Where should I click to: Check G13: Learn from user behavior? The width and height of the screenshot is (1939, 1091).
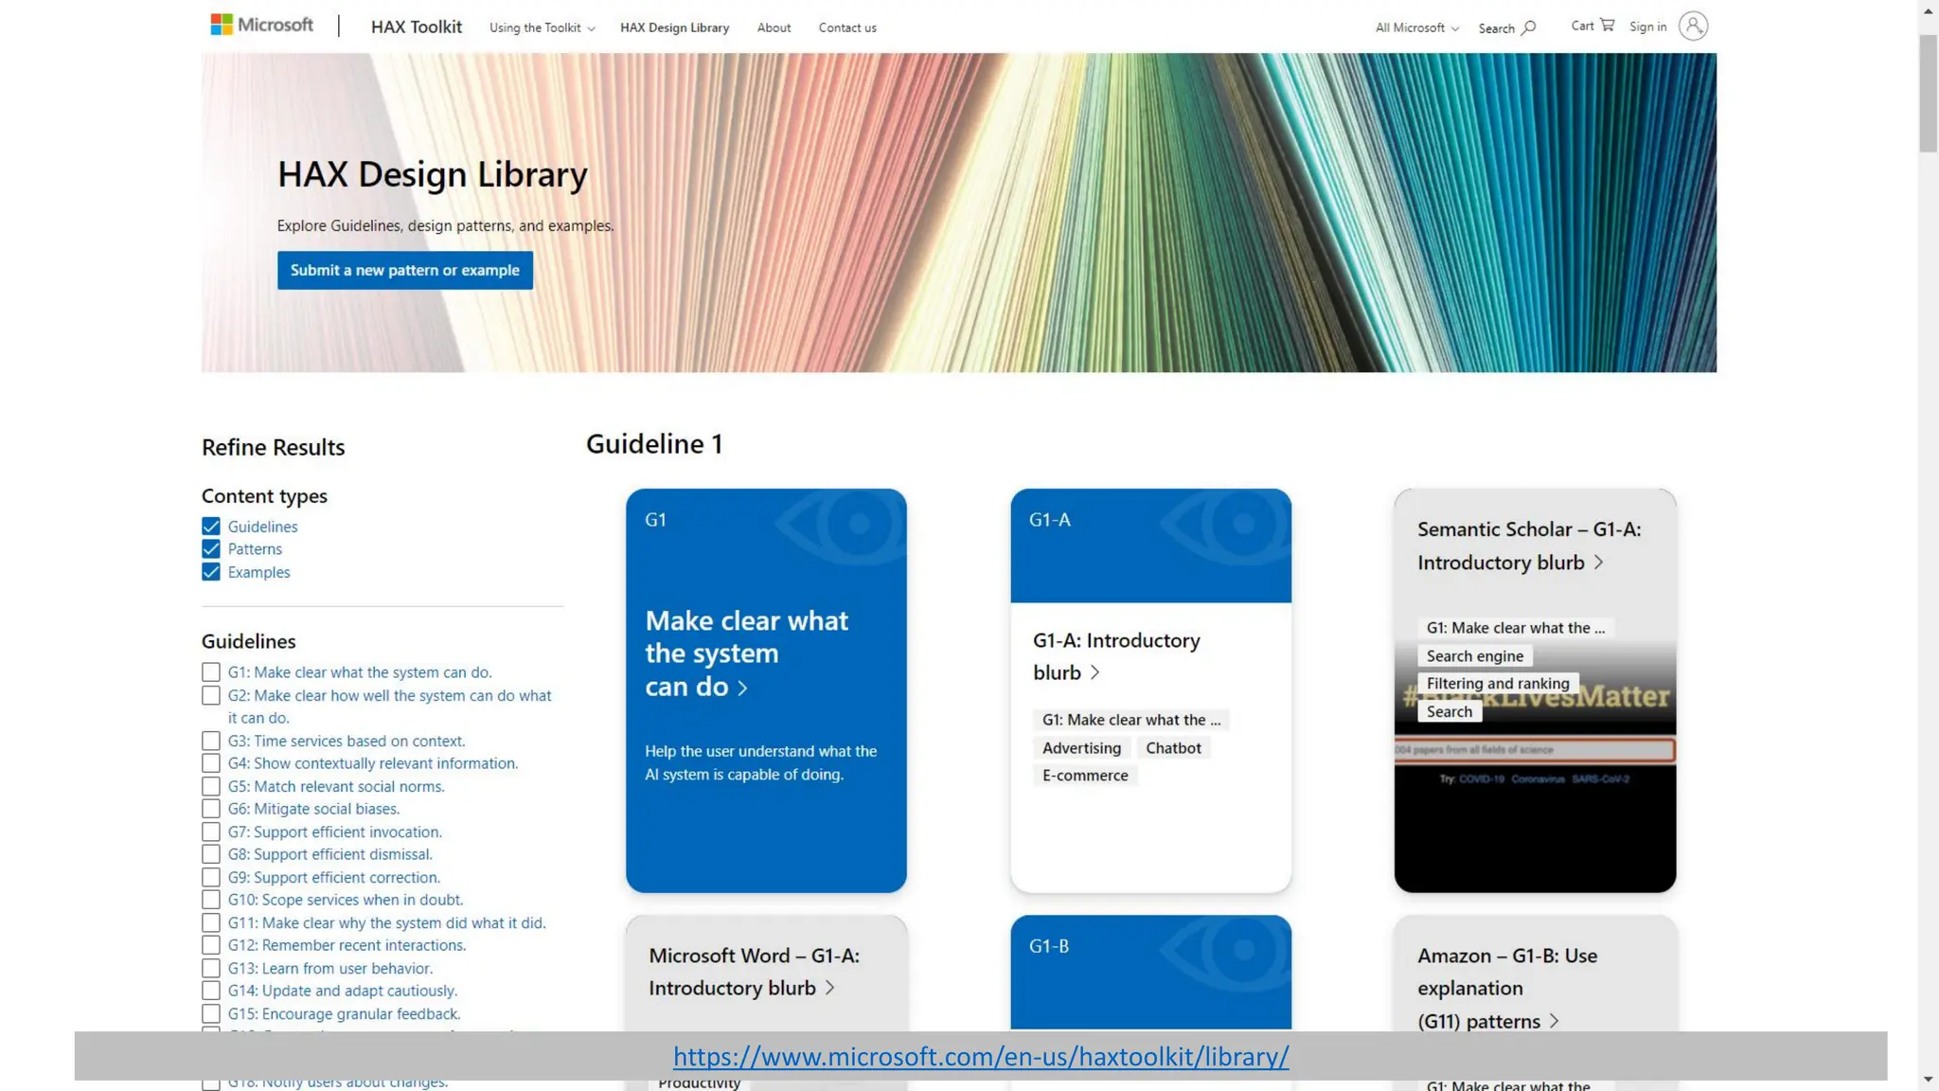click(x=211, y=968)
